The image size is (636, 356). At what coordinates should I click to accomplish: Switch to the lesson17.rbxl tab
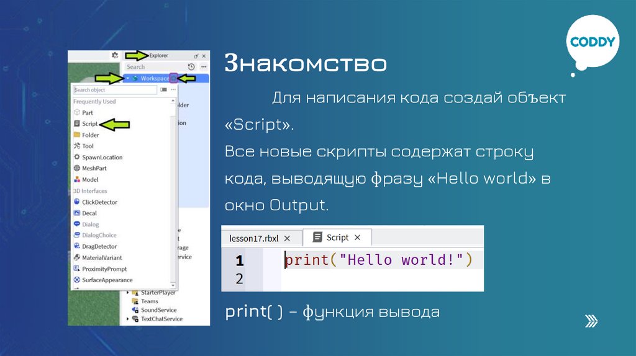click(x=254, y=239)
